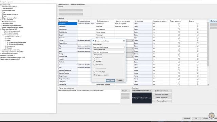Select Сегменты трубопровода in the tree
This screenshot has width=217, height=122.
coord(16,44)
